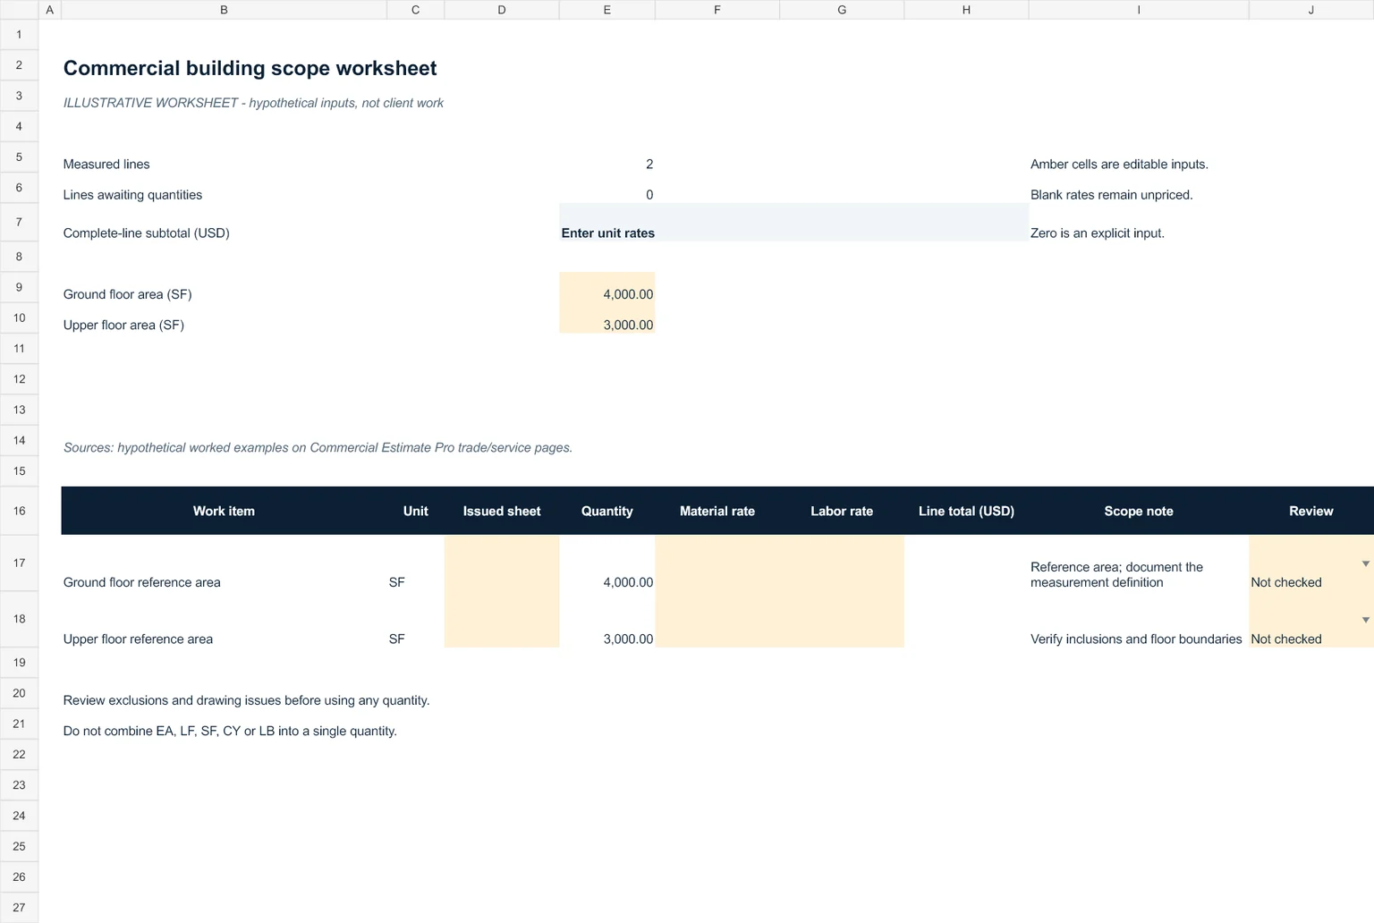
Task: Select column H header
Action: pos(966,10)
